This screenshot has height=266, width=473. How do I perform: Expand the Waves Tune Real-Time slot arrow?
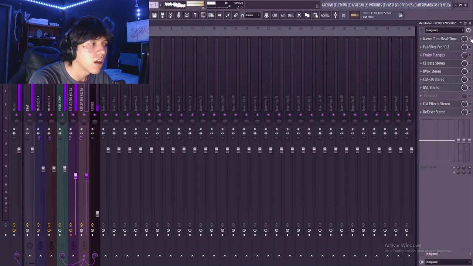tap(421, 39)
